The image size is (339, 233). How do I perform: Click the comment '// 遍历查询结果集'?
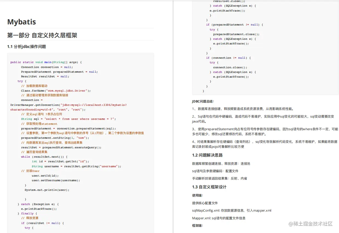click(34, 152)
